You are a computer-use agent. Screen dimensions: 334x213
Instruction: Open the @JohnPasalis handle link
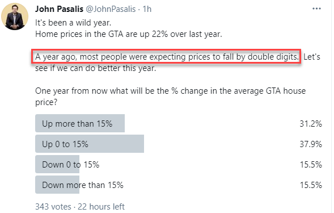(111, 9)
